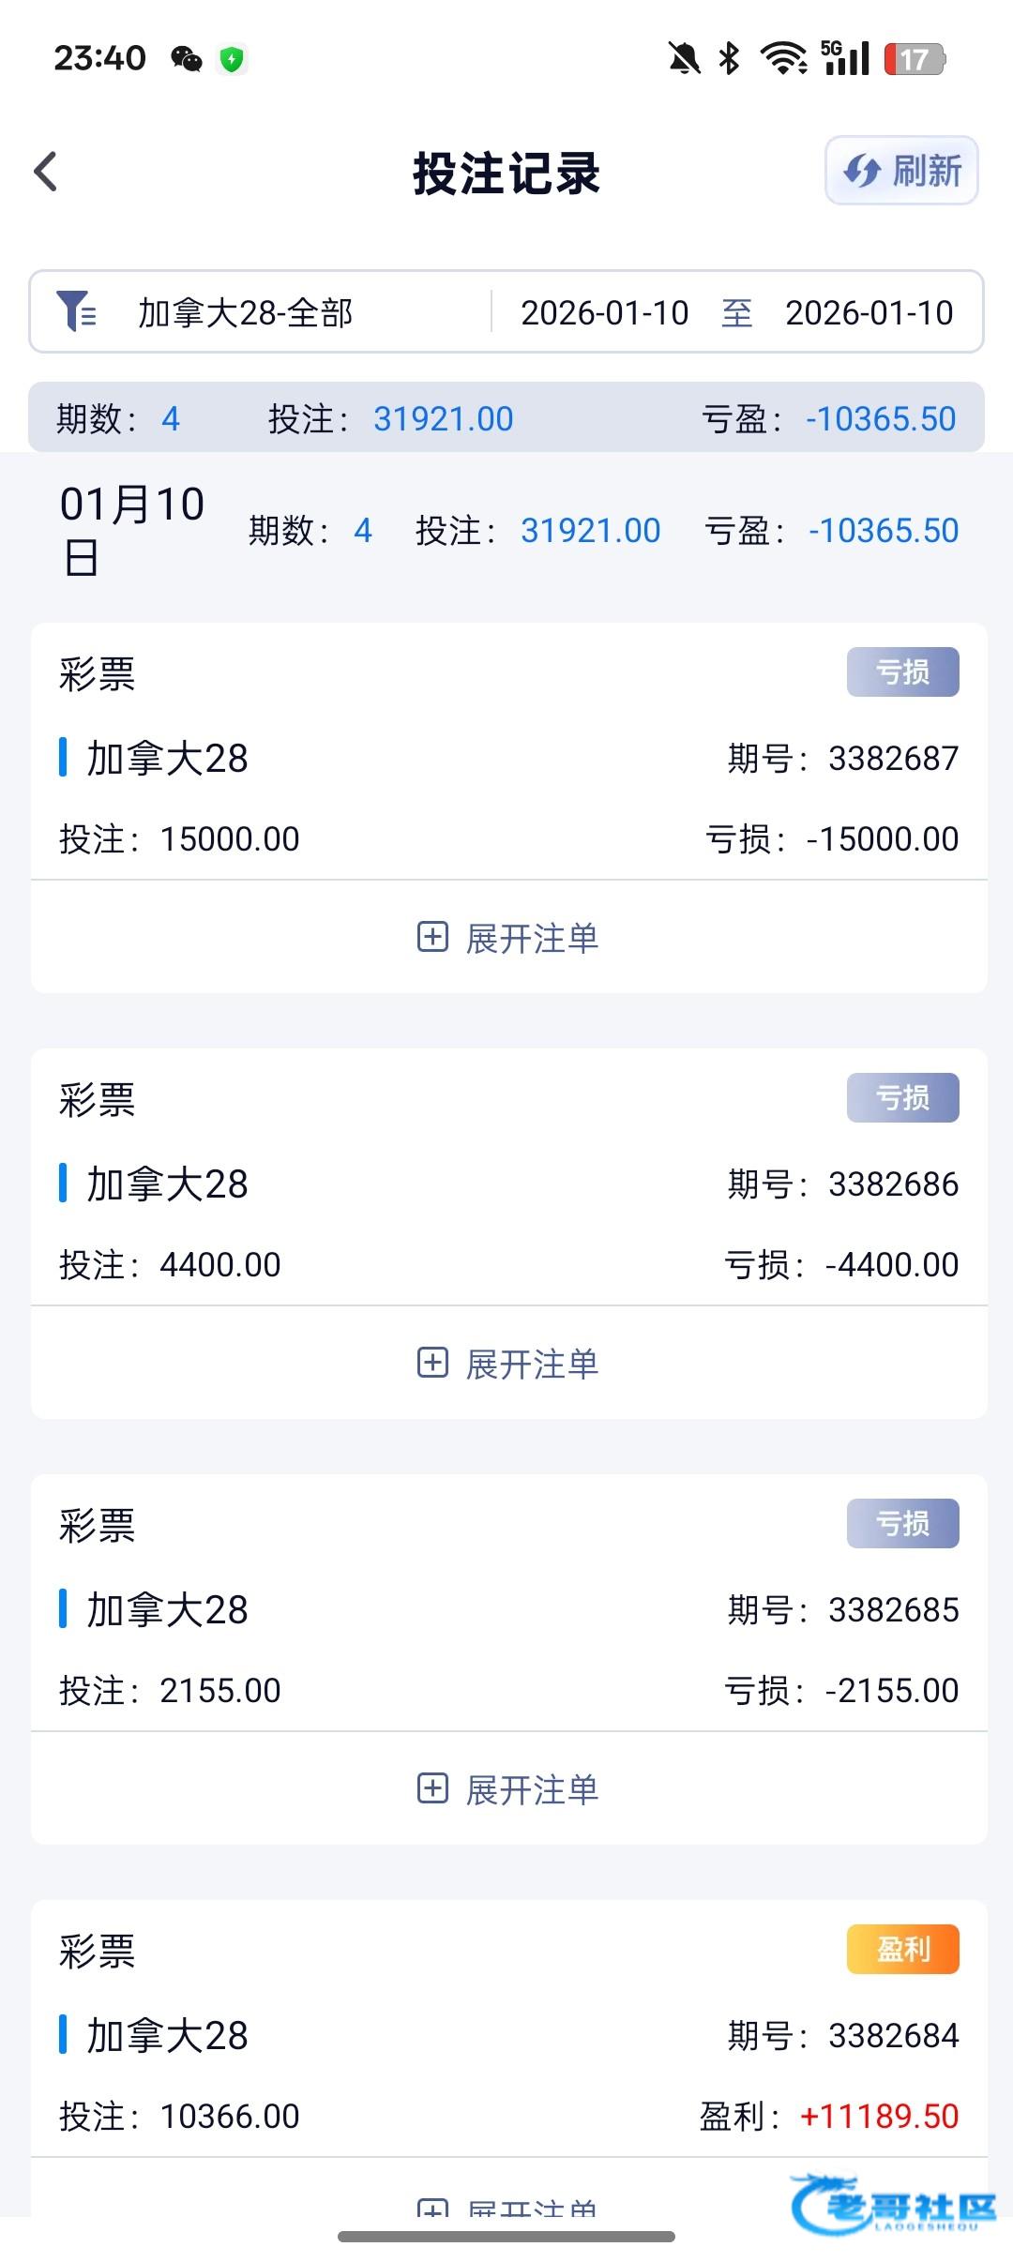1013x2262 pixels.
Task: Tap the back arrow icon
Action: 46,172
